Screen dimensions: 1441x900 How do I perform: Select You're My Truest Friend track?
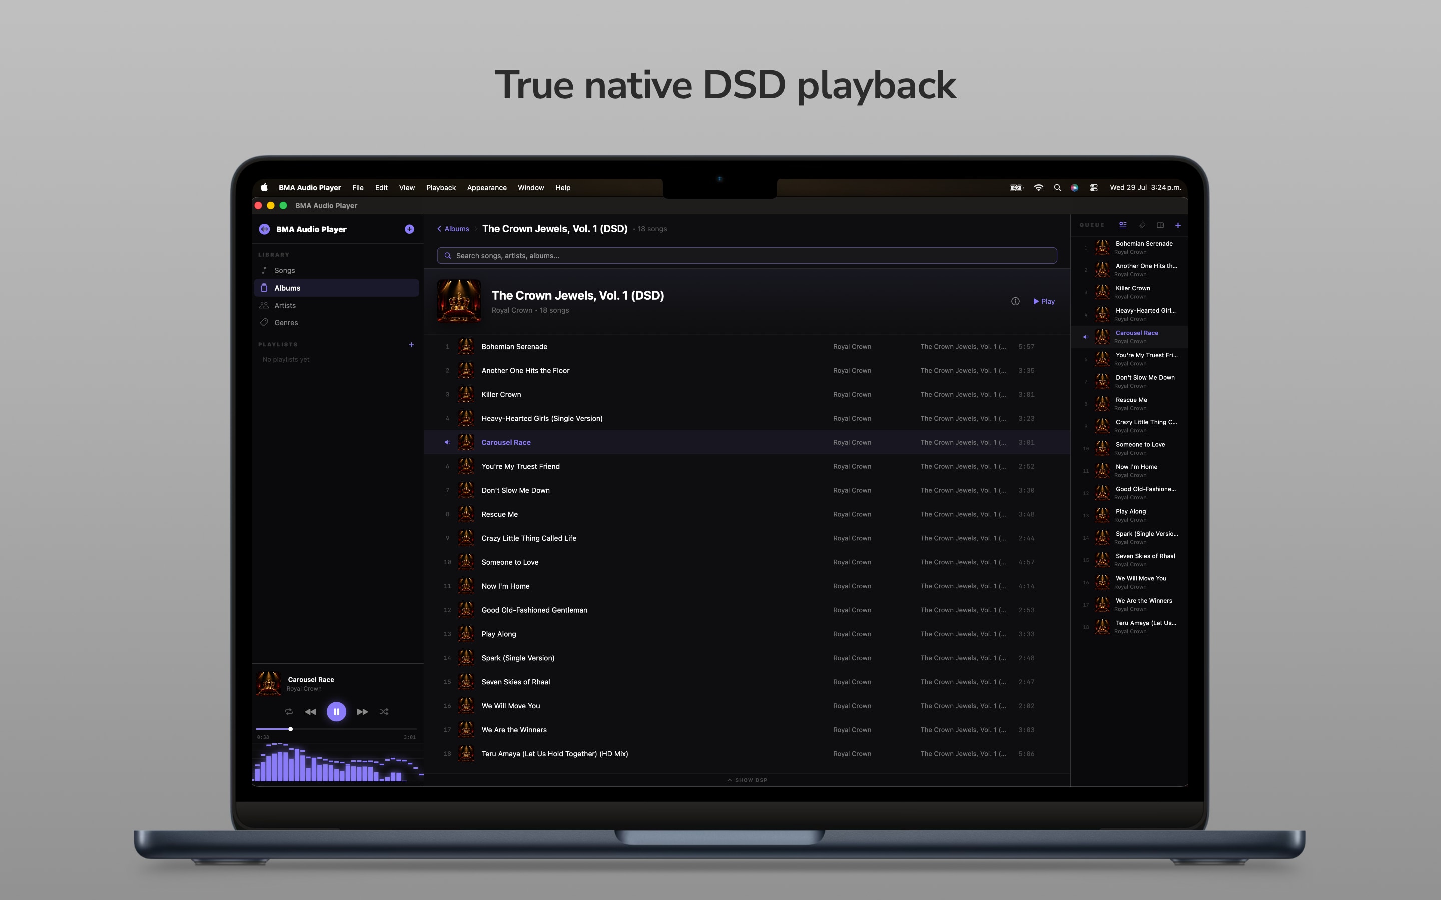[747, 466]
